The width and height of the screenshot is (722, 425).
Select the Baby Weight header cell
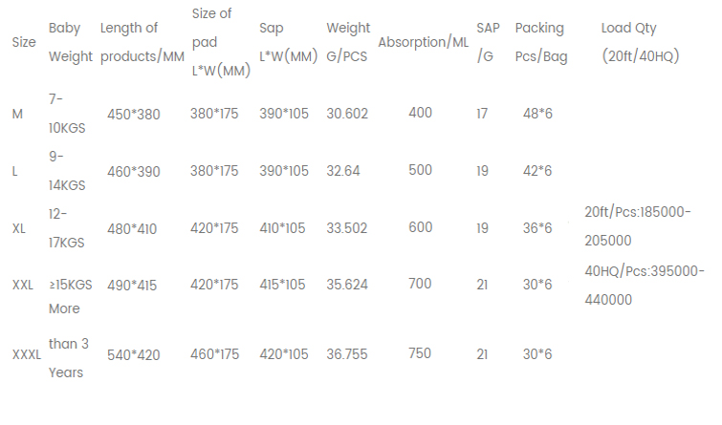71,42
